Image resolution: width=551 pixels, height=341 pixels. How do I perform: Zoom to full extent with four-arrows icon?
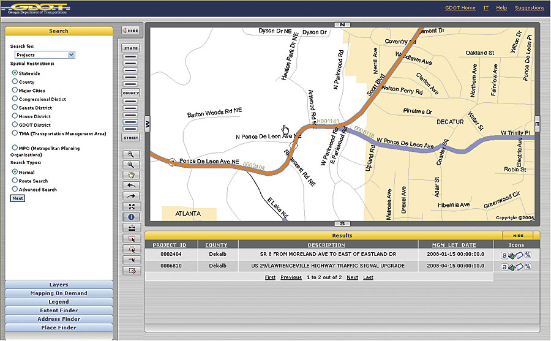131,207
